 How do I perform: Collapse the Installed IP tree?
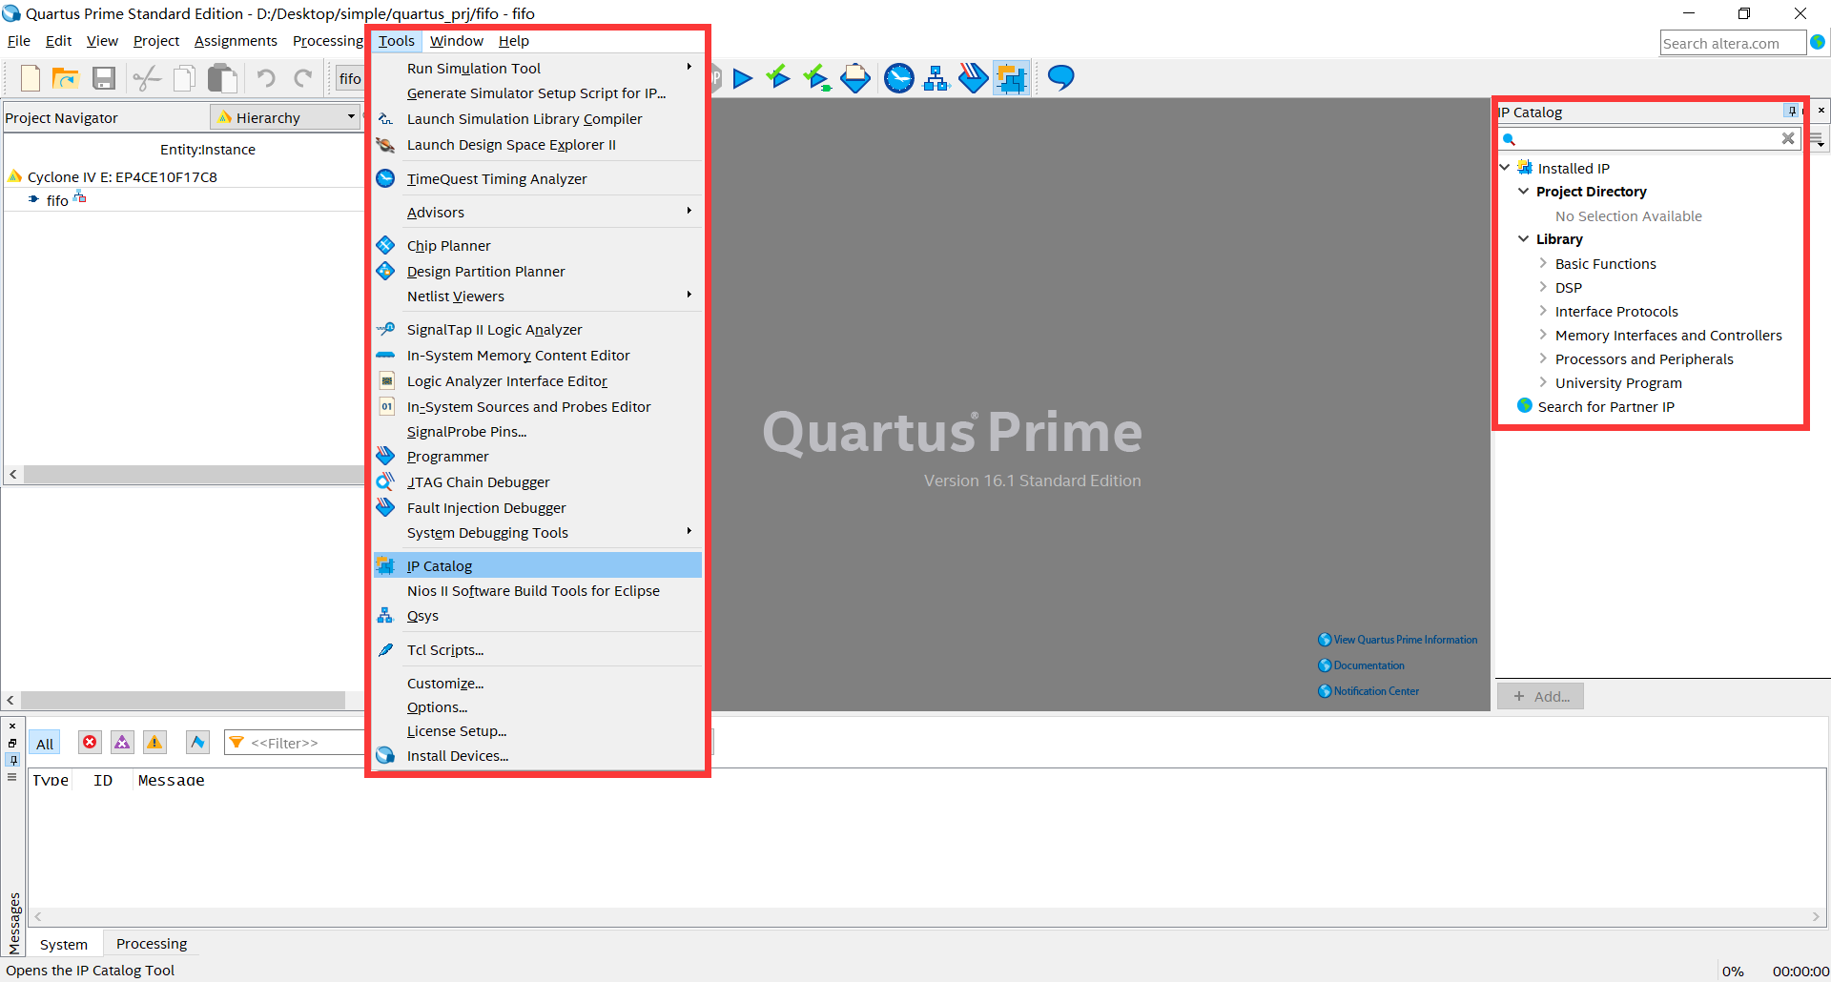coord(1505,167)
